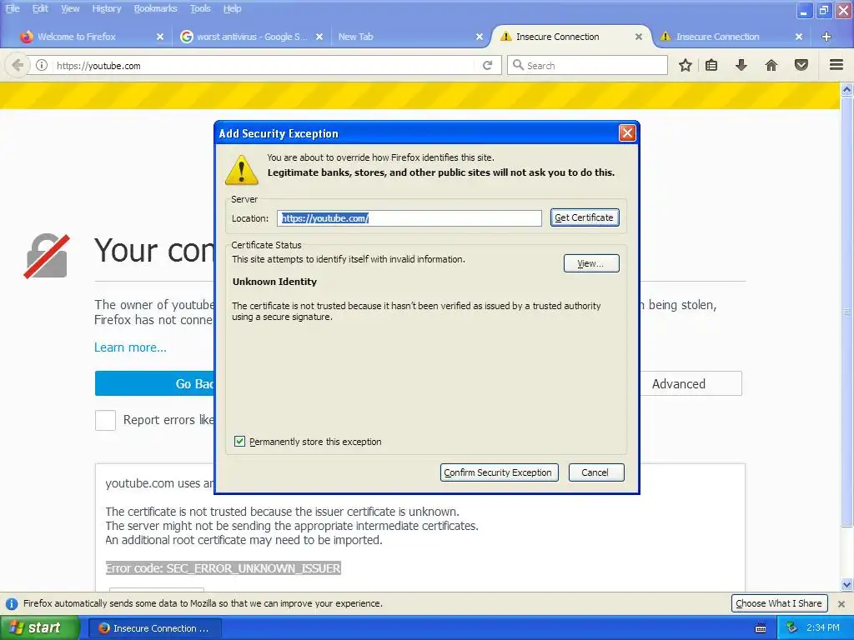Click the Go Back button

click(x=154, y=383)
